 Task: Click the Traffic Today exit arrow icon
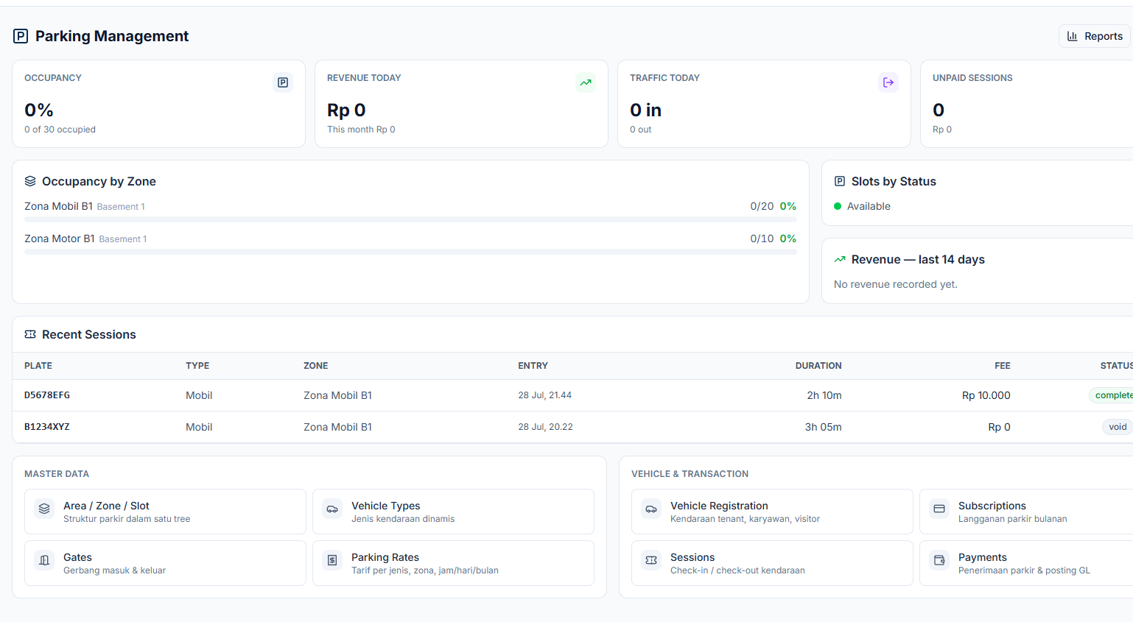(888, 82)
